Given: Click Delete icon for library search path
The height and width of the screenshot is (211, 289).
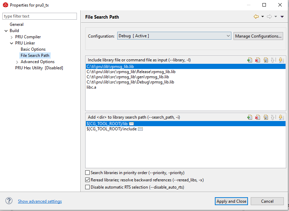Looking at the screenshot, I should click(x=258, y=117).
